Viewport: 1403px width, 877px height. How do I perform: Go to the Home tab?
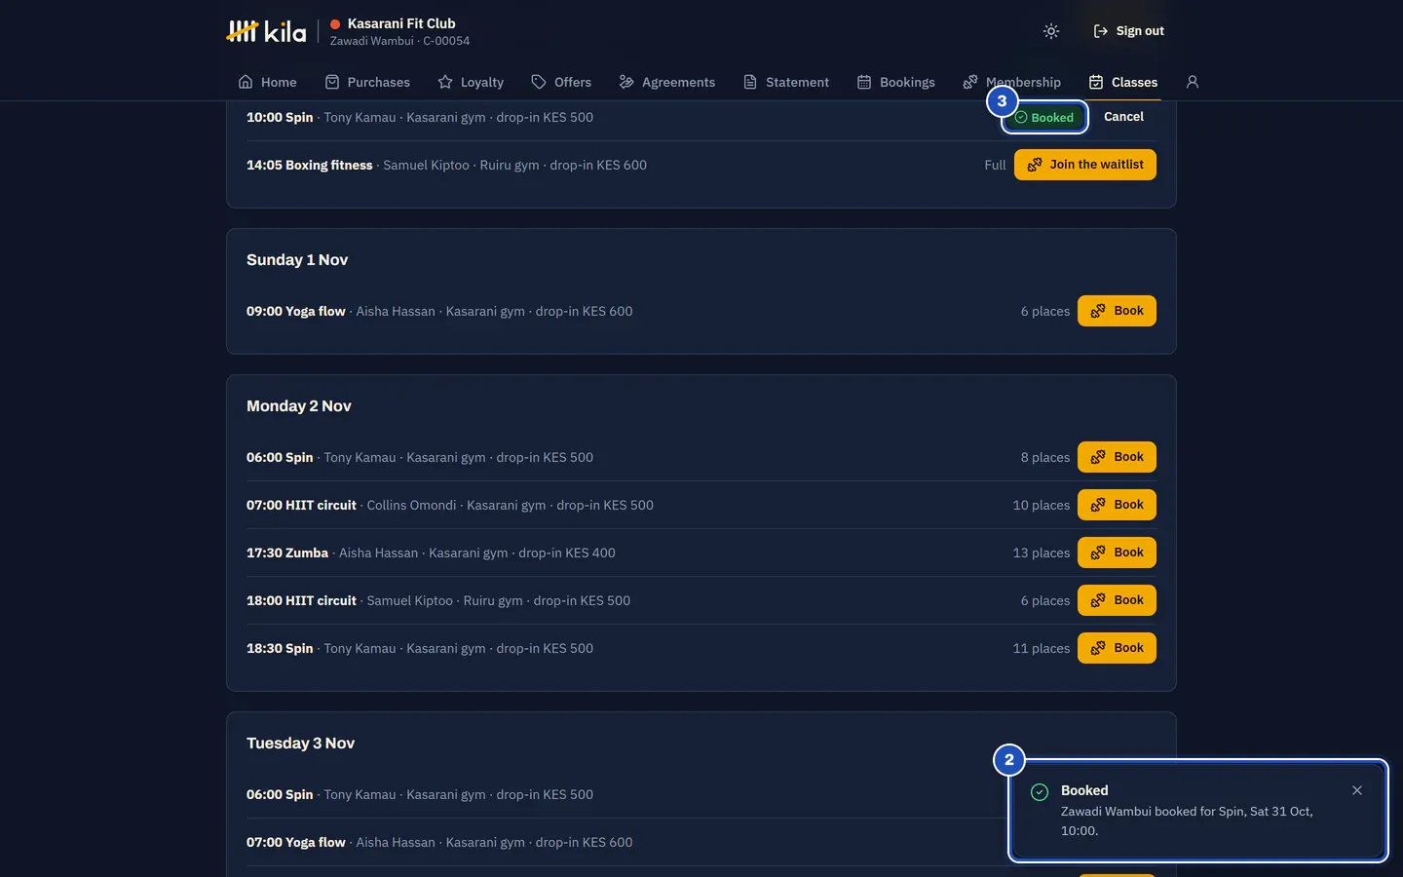(x=267, y=82)
